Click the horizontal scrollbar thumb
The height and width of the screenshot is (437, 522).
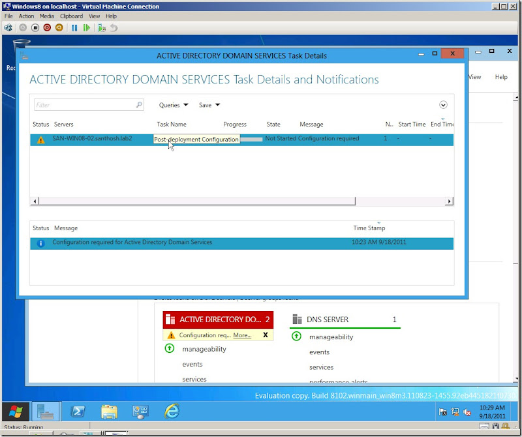(x=197, y=201)
